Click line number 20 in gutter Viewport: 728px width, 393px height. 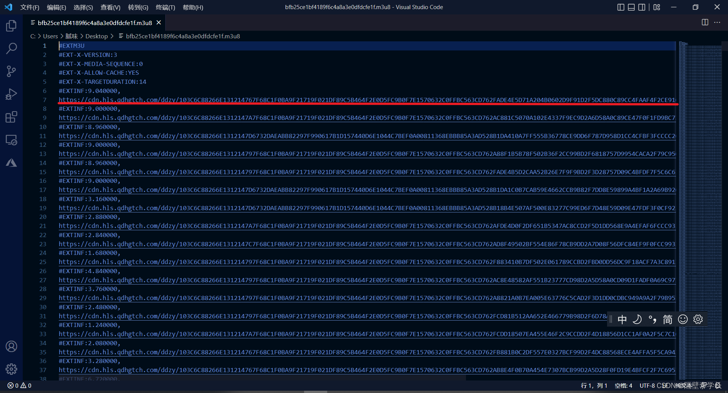click(43, 217)
